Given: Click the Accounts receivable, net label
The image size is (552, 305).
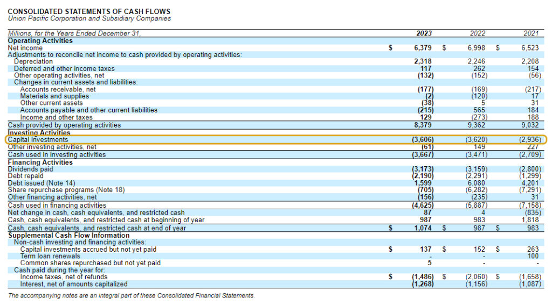Looking at the screenshot, I should pyautogui.click(x=58, y=89).
